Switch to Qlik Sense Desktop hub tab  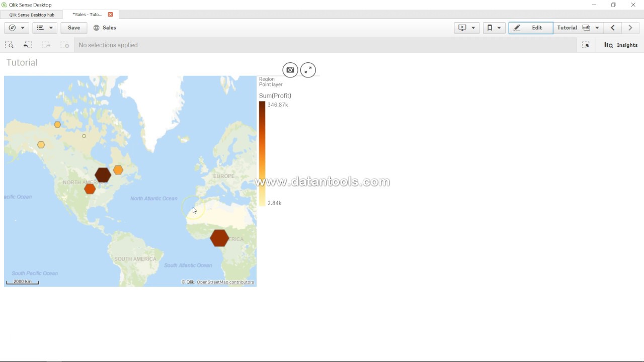click(x=32, y=15)
